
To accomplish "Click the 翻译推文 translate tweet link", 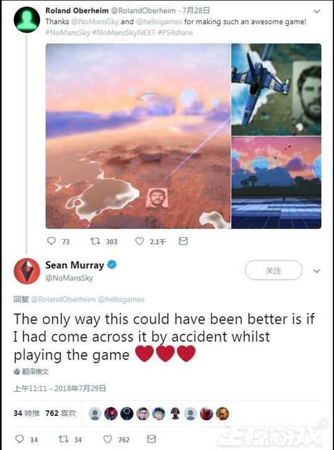I will coord(32,371).
